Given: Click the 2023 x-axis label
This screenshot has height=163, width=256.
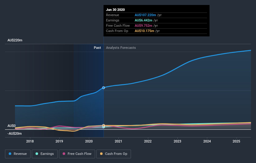Looking at the screenshot, I should (x=177, y=141).
